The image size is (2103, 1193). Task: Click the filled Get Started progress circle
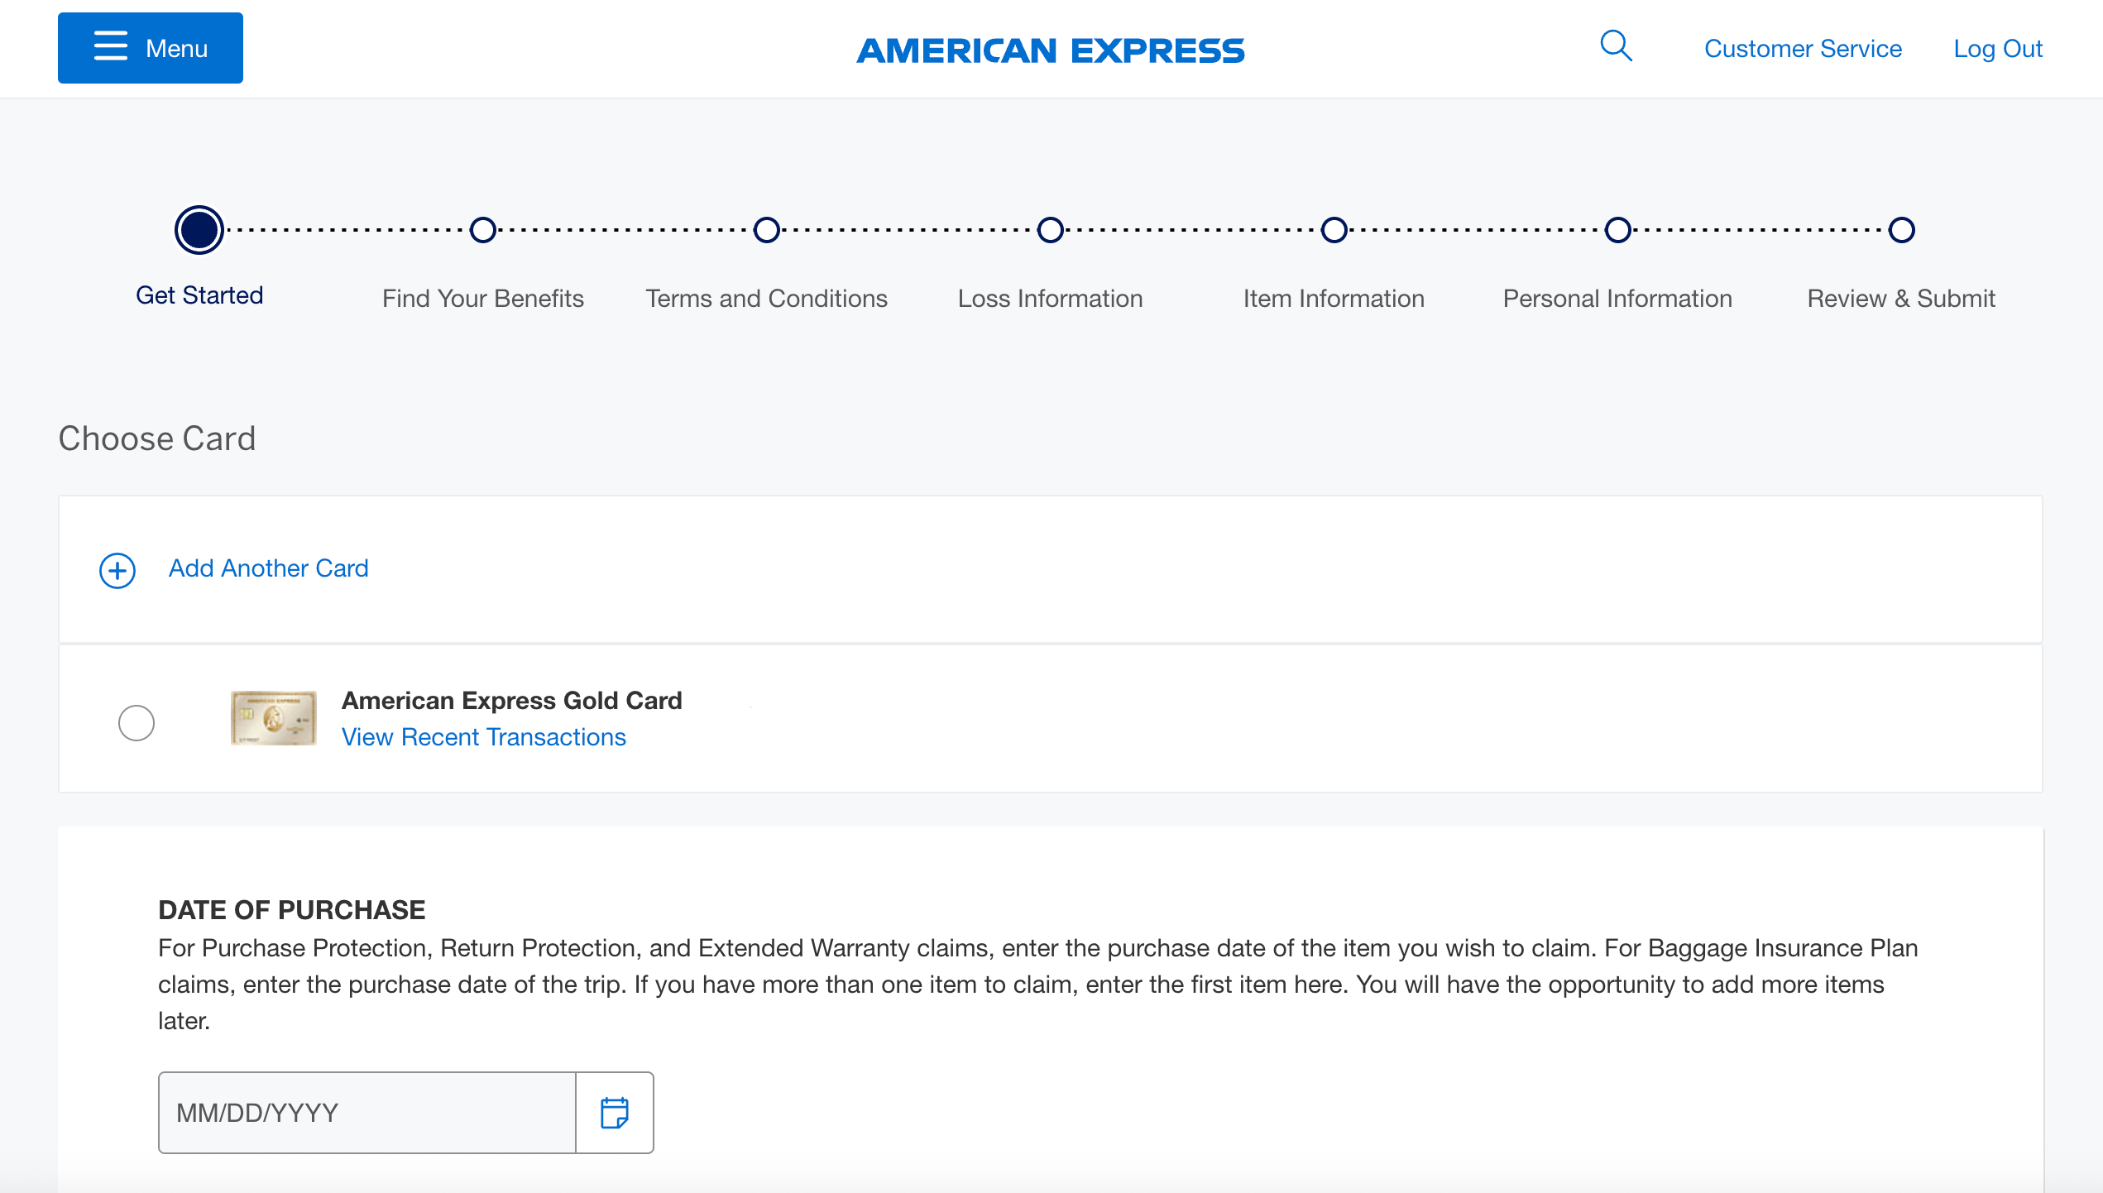coord(199,230)
